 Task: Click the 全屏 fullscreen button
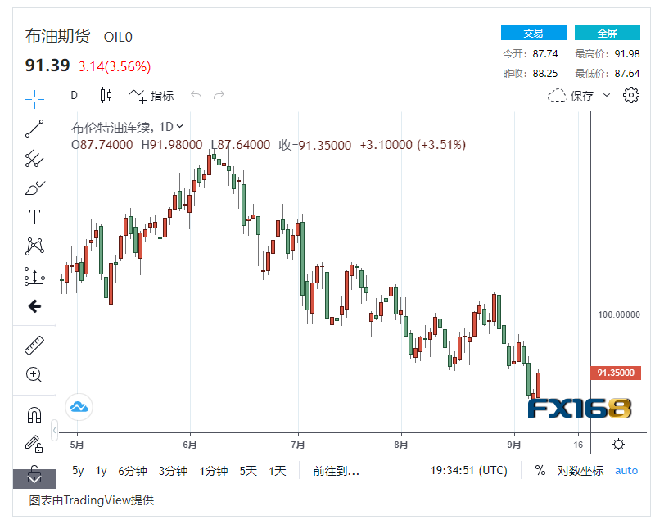click(x=608, y=33)
